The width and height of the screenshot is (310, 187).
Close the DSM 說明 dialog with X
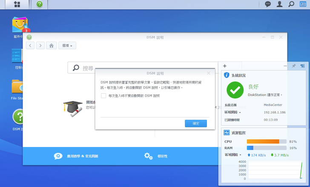(x=208, y=73)
